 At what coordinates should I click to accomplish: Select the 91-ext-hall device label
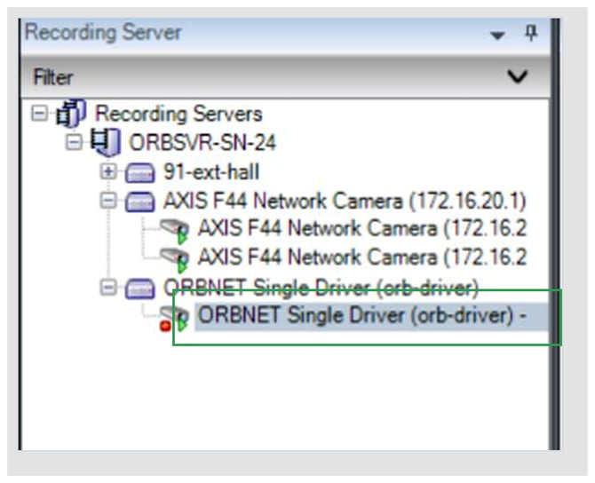(211, 172)
